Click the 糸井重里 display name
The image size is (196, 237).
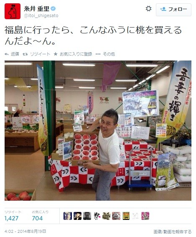pyautogui.click(x=37, y=9)
